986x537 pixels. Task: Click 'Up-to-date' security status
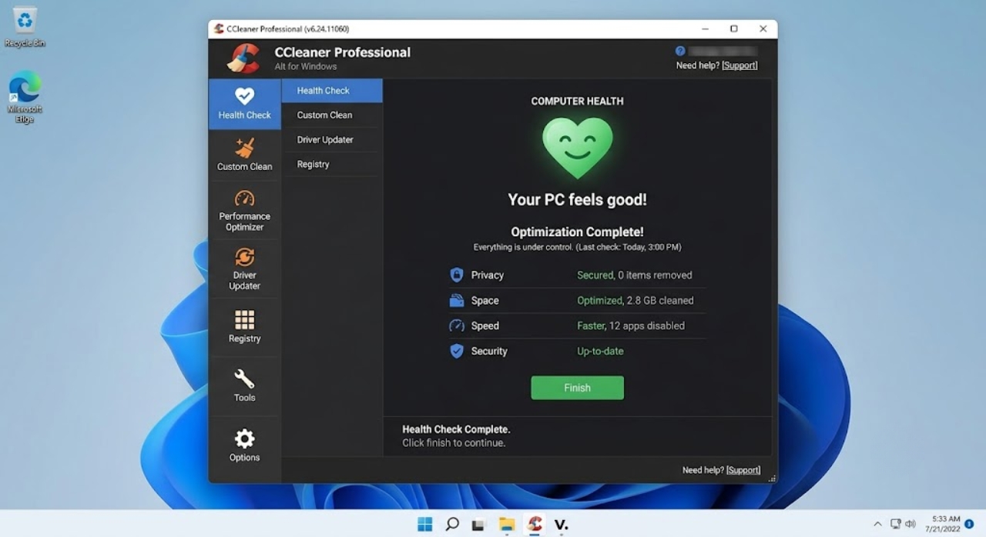click(600, 351)
